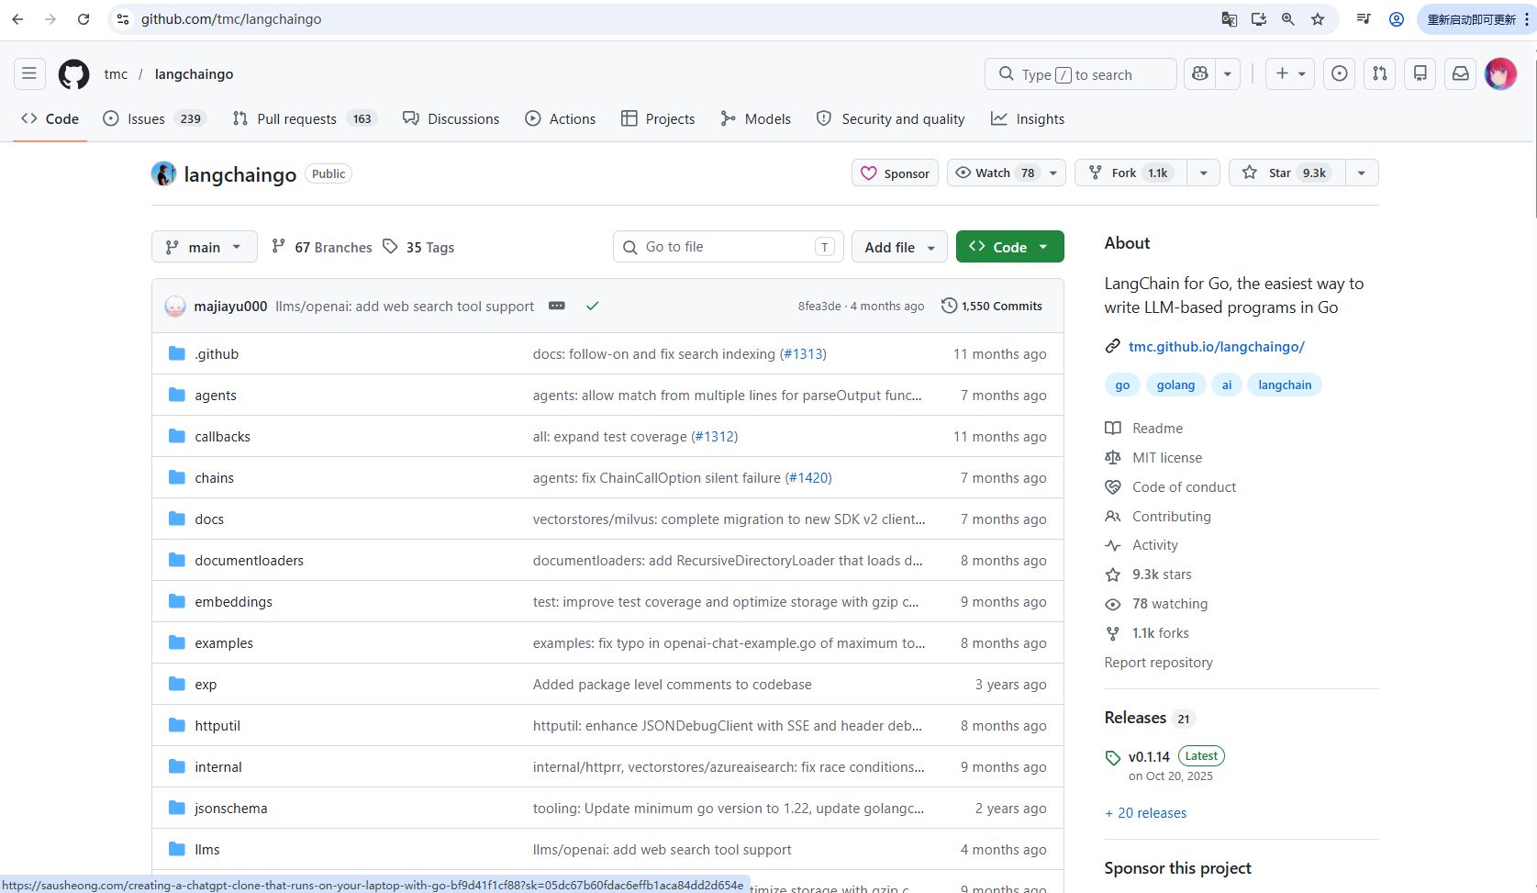
Task: Click the Type / to search box
Action: (x=1081, y=74)
